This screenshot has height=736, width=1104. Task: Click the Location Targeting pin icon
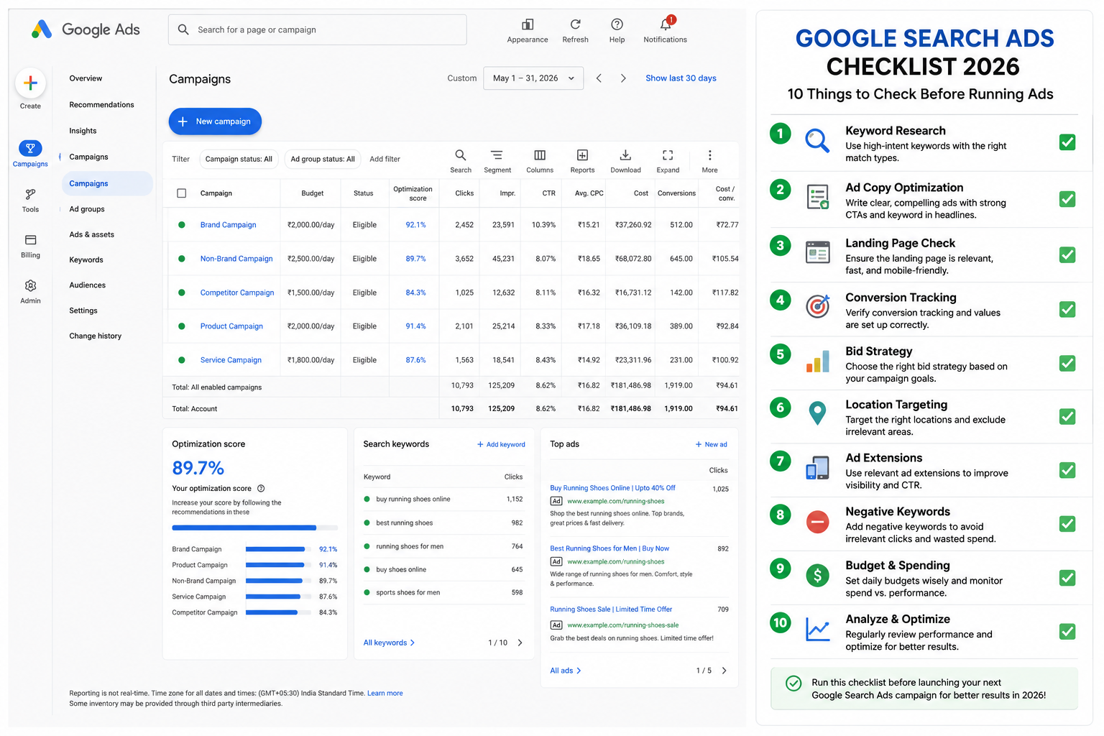[x=817, y=413]
